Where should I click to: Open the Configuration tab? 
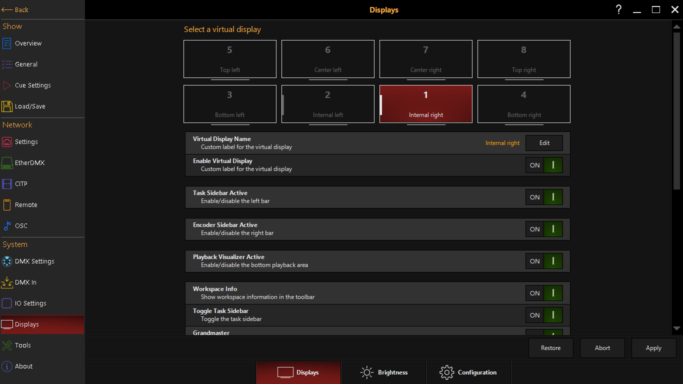click(x=468, y=372)
